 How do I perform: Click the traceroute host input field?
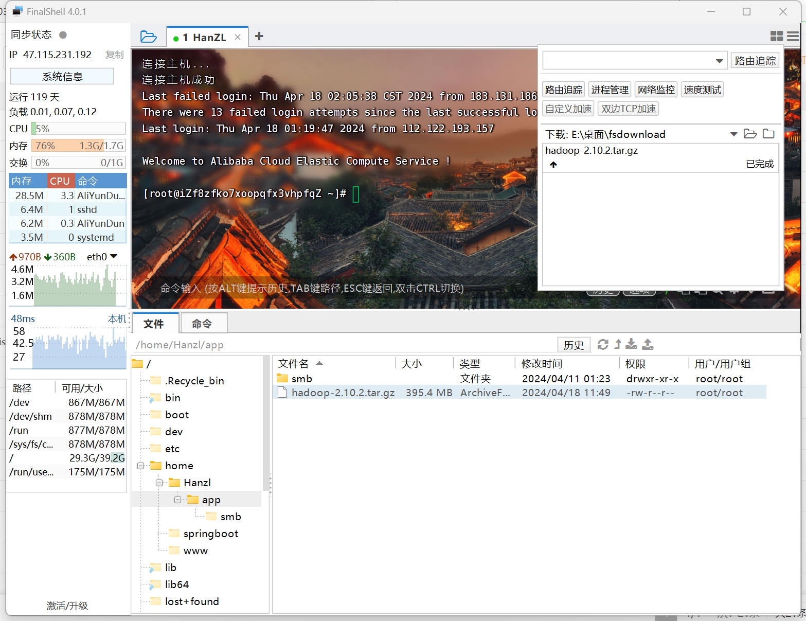tap(635, 61)
